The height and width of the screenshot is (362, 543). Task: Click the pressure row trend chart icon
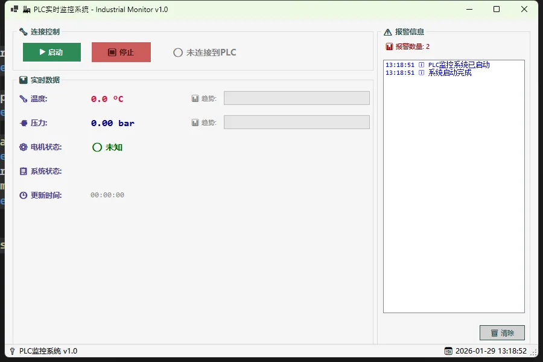(x=195, y=122)
